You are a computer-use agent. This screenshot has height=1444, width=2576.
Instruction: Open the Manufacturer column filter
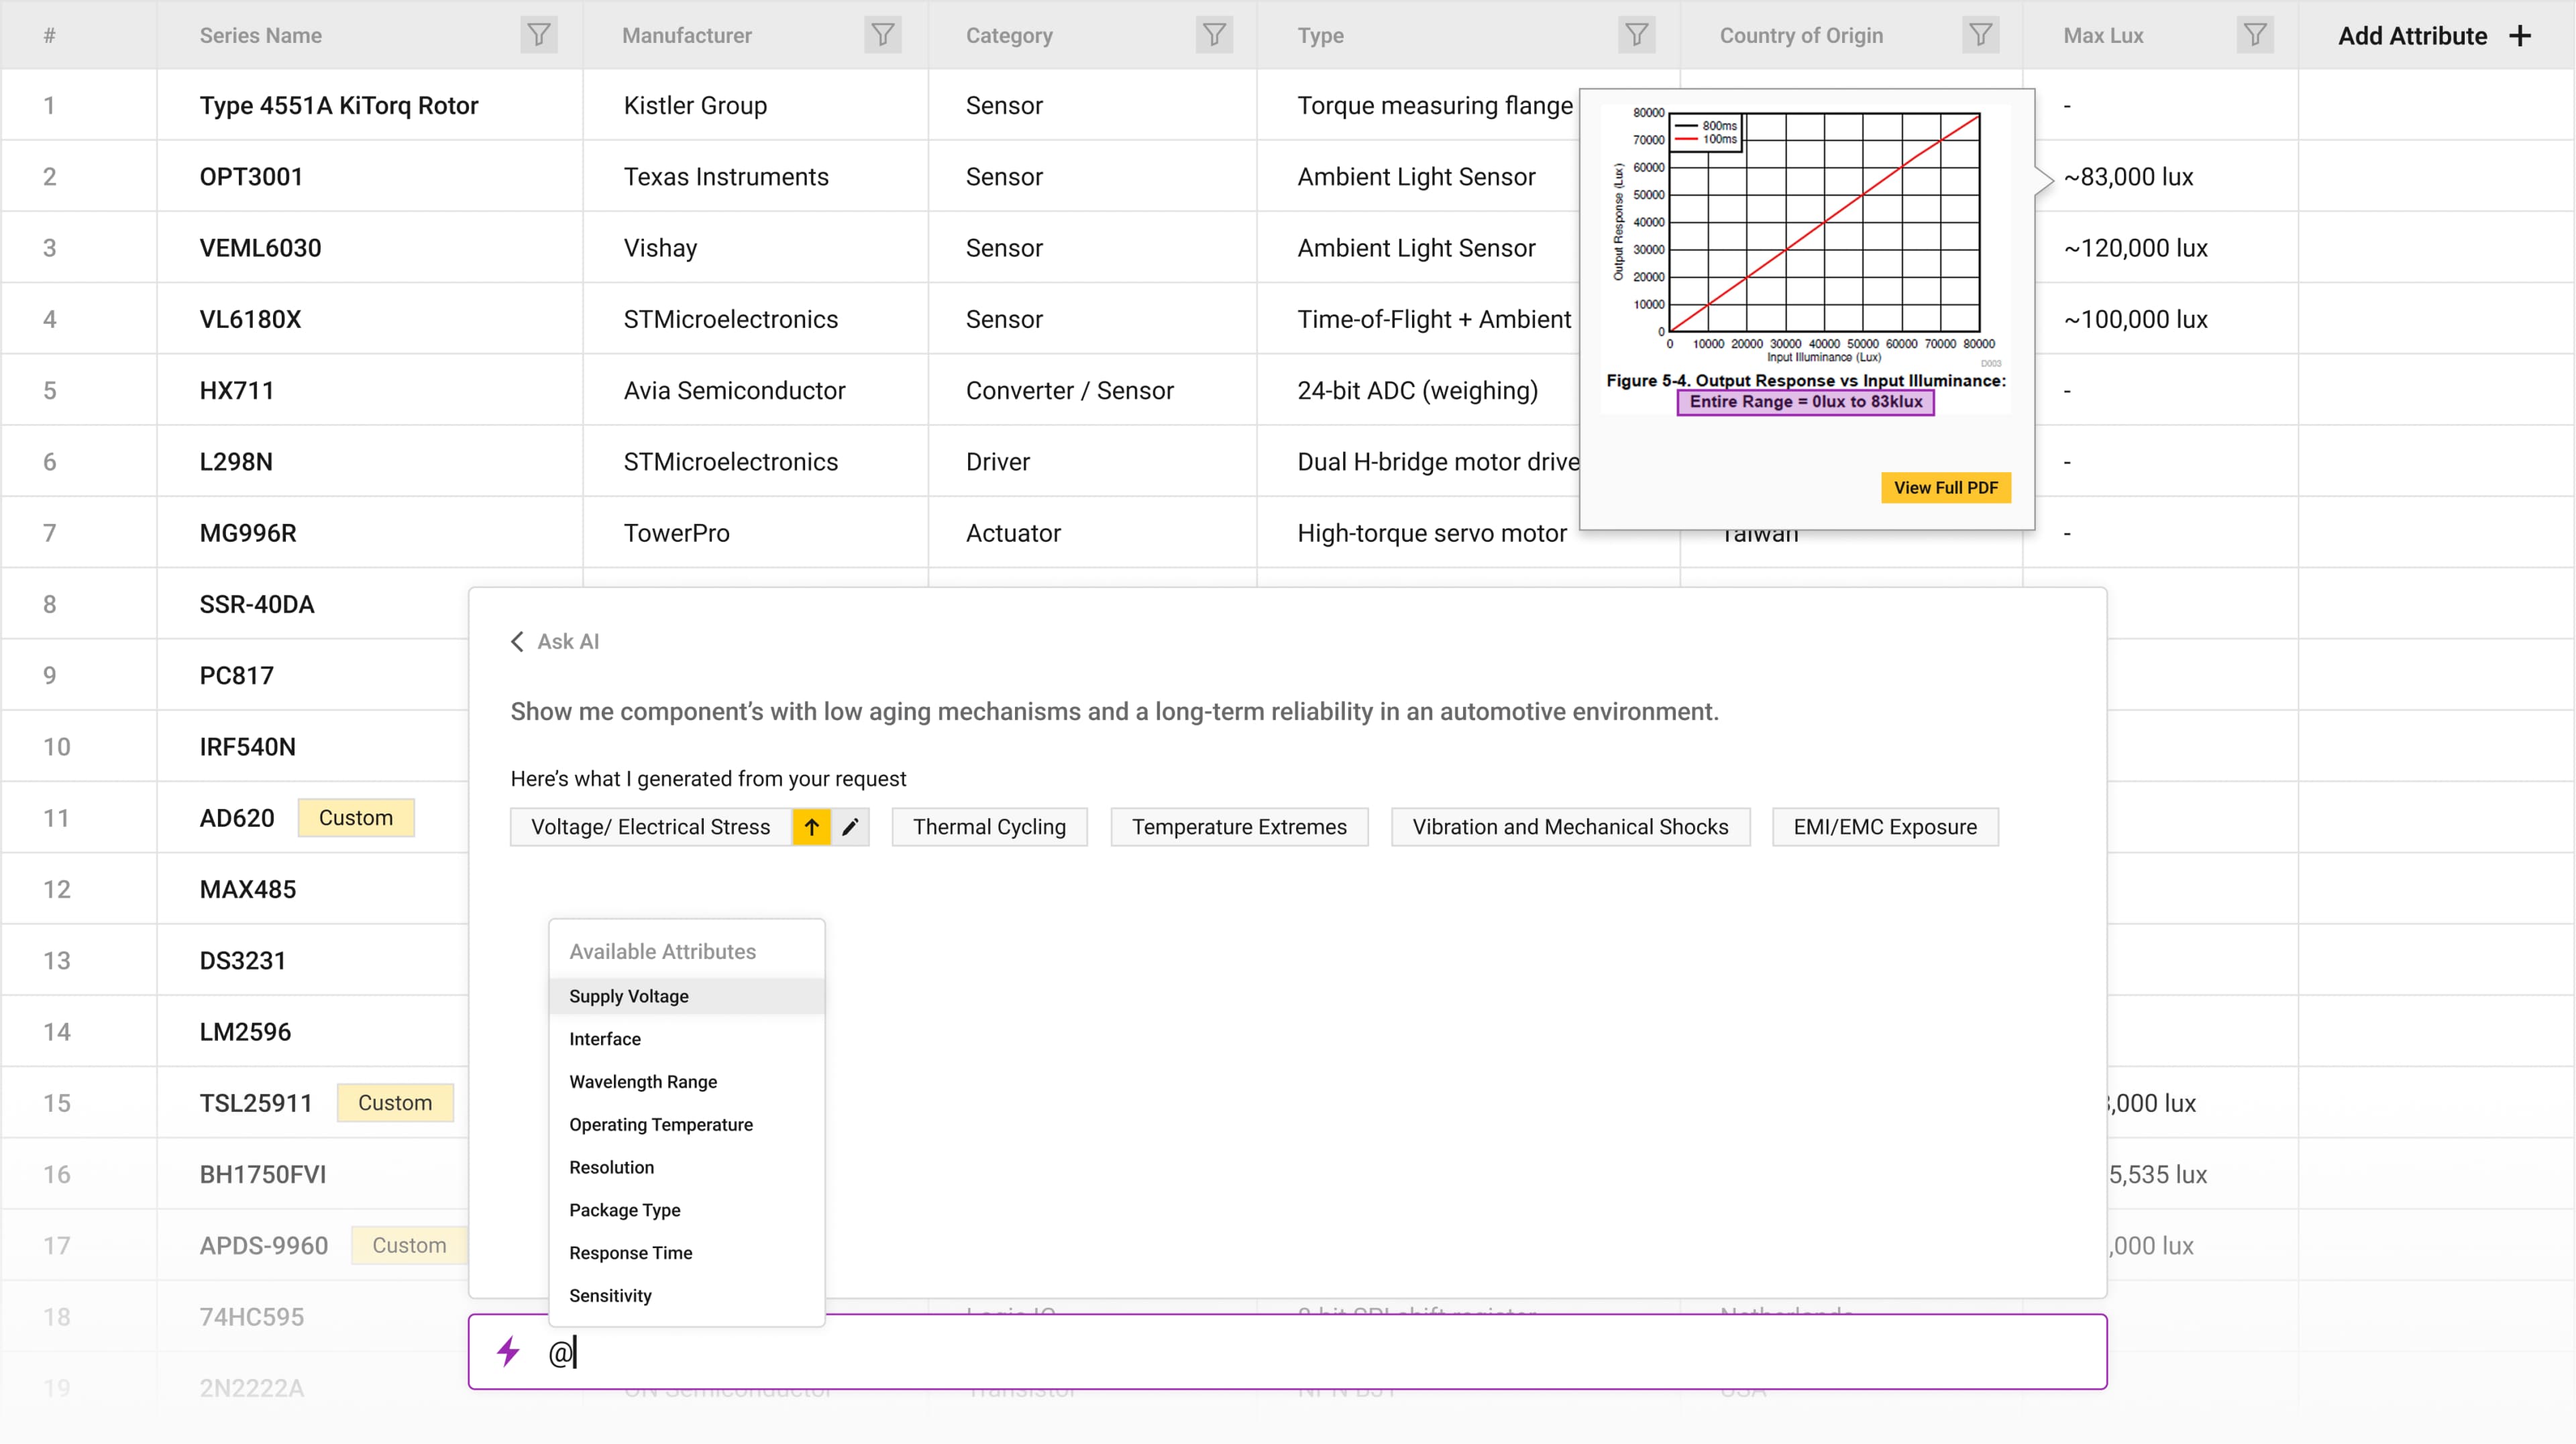pos(882,35)
